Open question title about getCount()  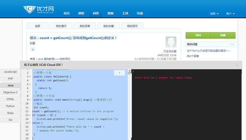point(73,38)
